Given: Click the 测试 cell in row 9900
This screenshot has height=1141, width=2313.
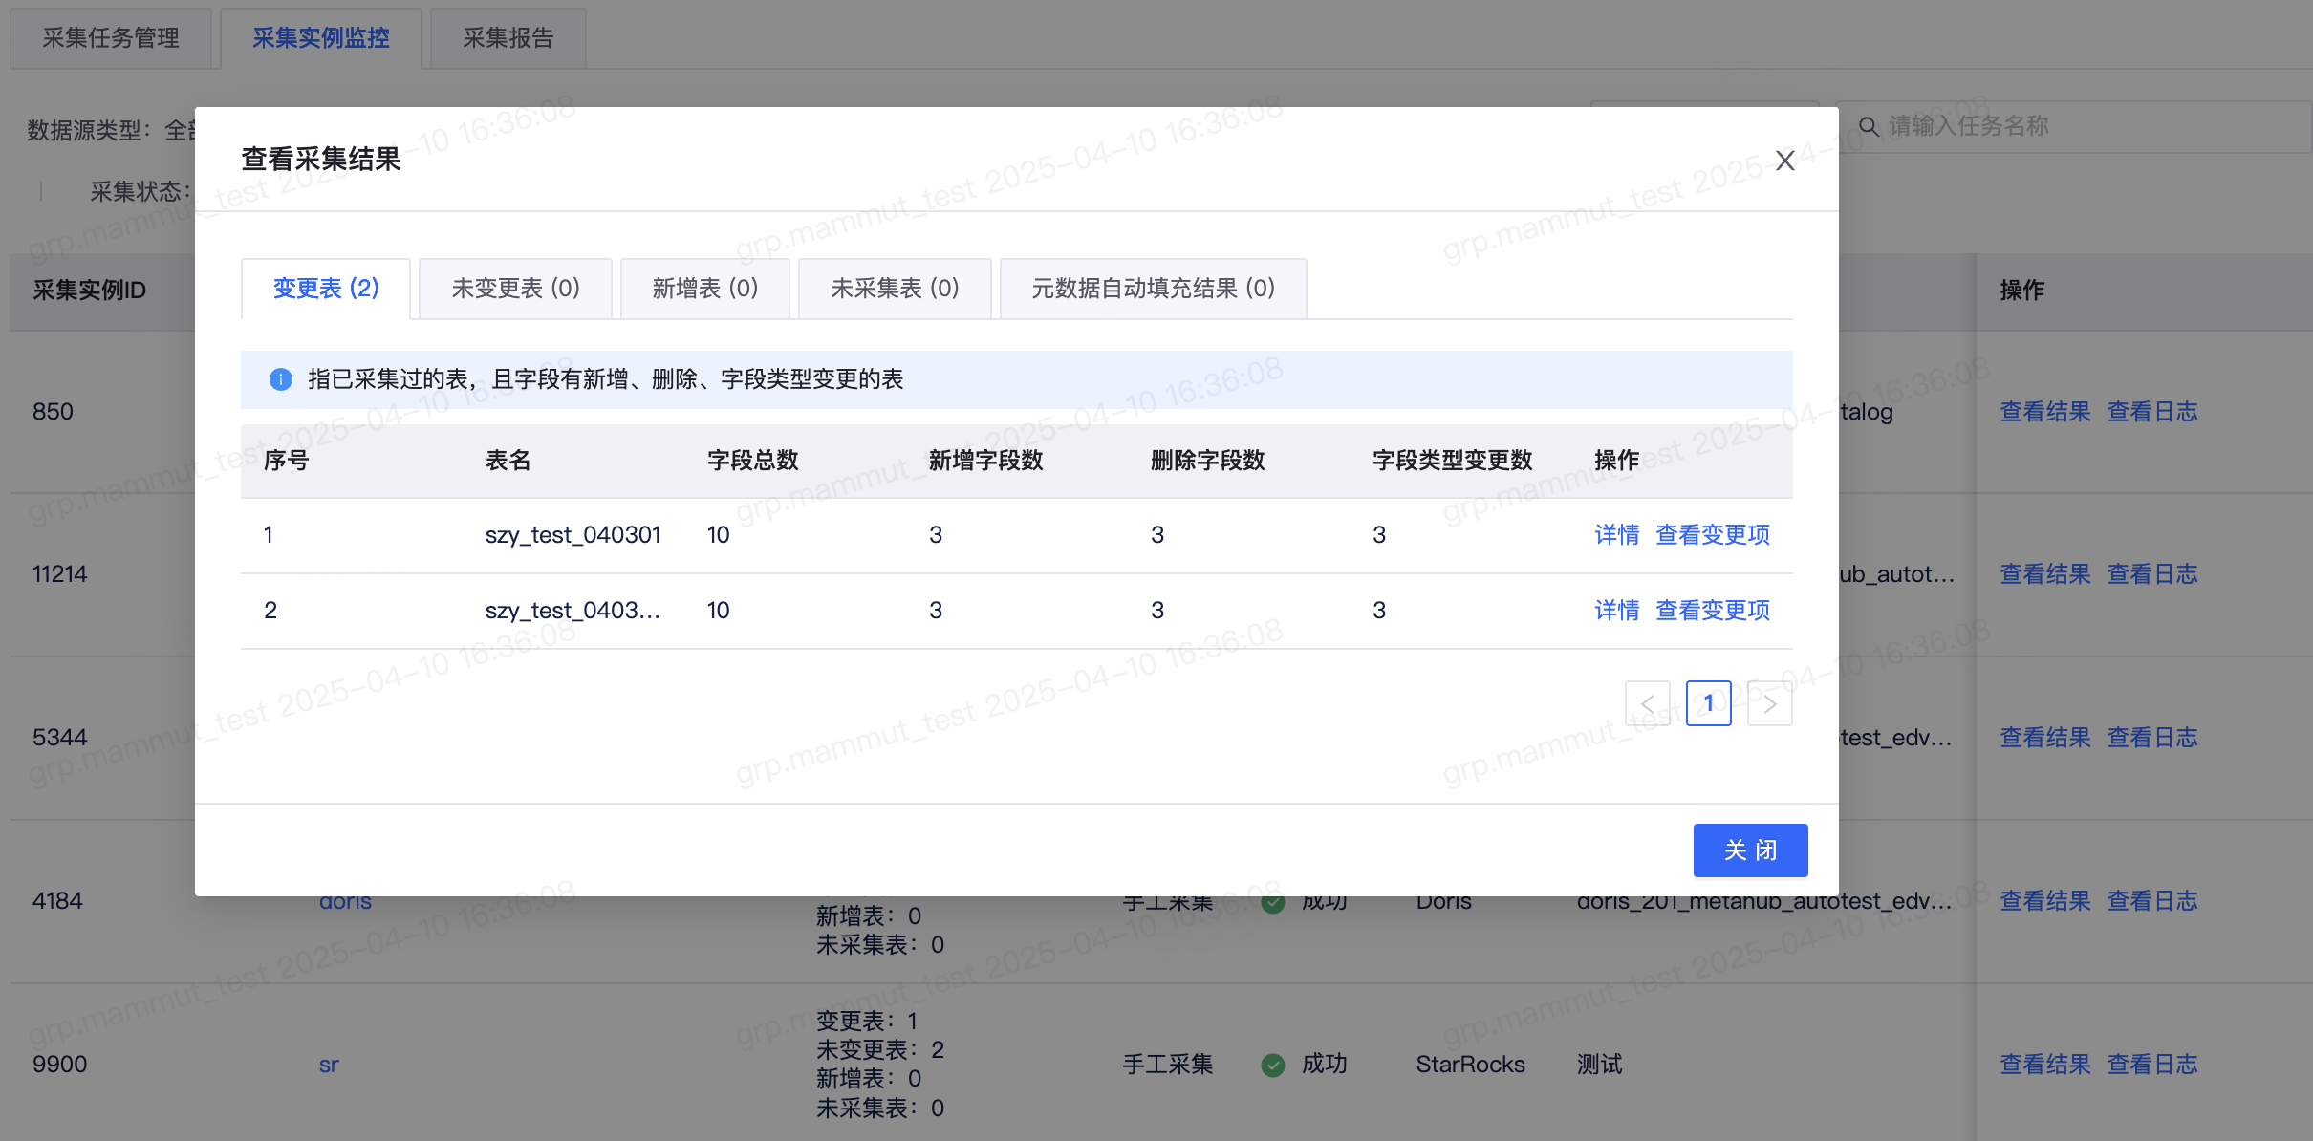Looking at the screenshot, I should [1599, 1065].
